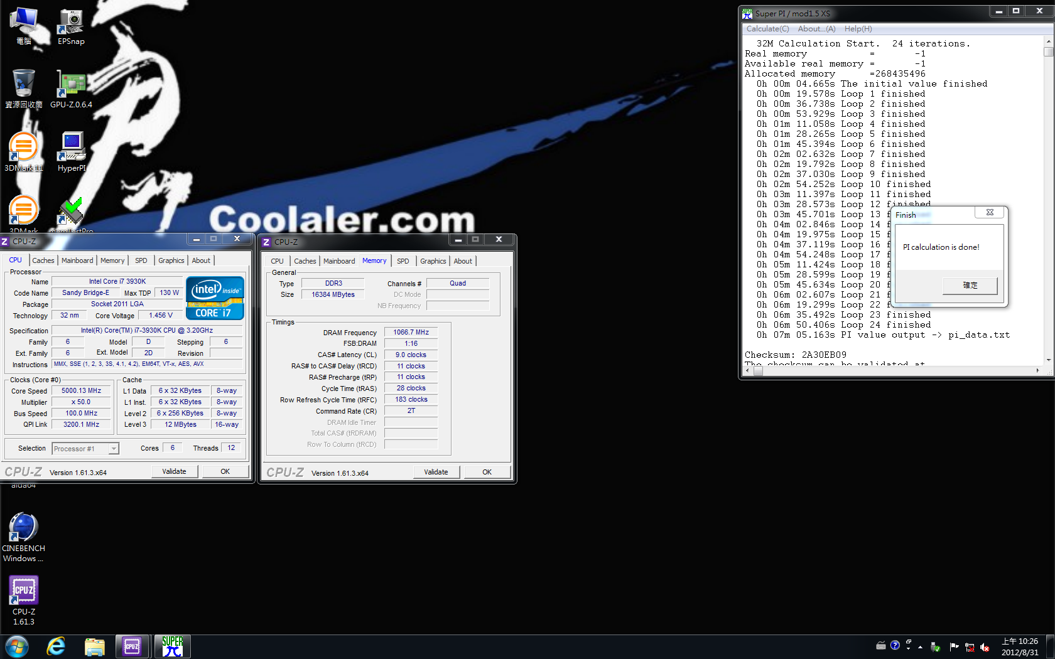Open SPD tab in left CPU-Z

click(x=141, y=260)
